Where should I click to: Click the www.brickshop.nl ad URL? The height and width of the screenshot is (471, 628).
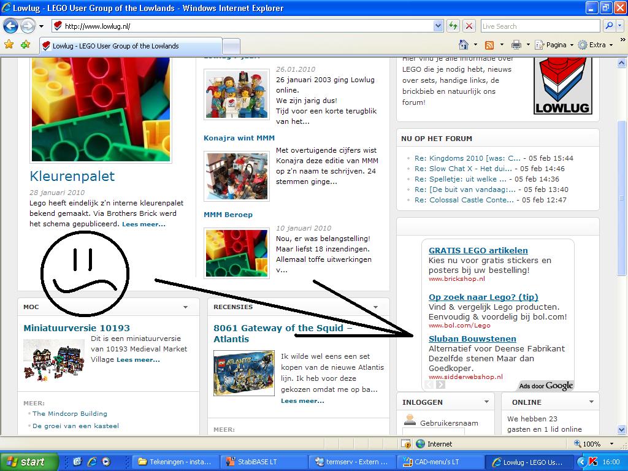point(456,279)
